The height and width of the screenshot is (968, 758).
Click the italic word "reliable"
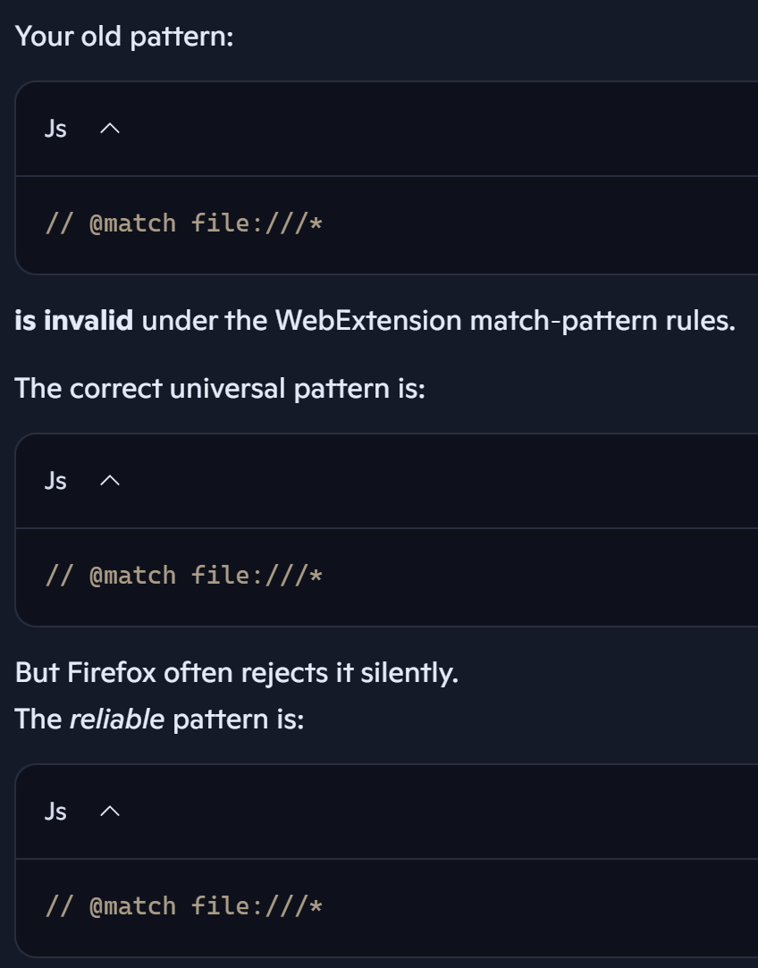(x=117, y=720)
